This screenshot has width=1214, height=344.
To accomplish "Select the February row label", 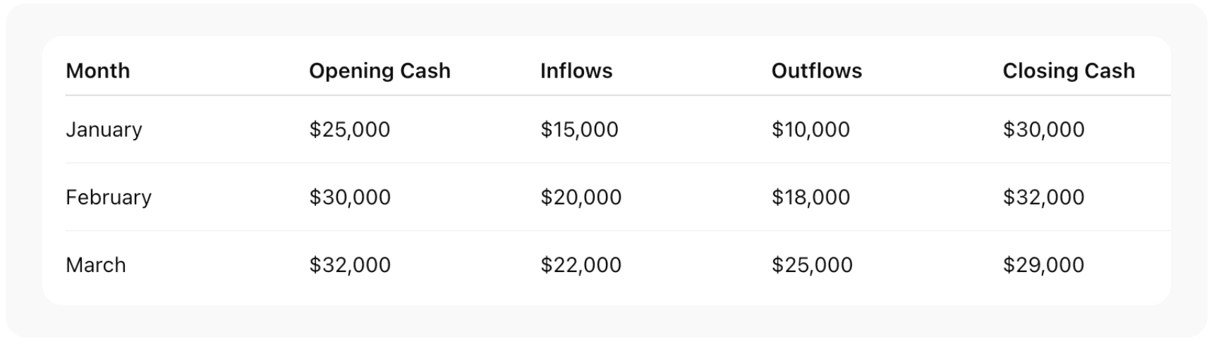I will coord(109,197).
